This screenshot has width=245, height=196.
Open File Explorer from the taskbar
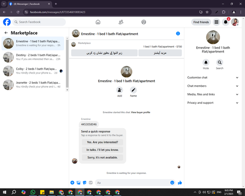[x=51, y=192]
